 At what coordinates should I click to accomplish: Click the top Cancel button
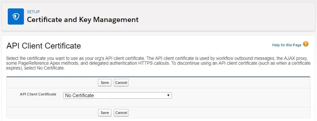pyautogui.click(x=121, y=82)
